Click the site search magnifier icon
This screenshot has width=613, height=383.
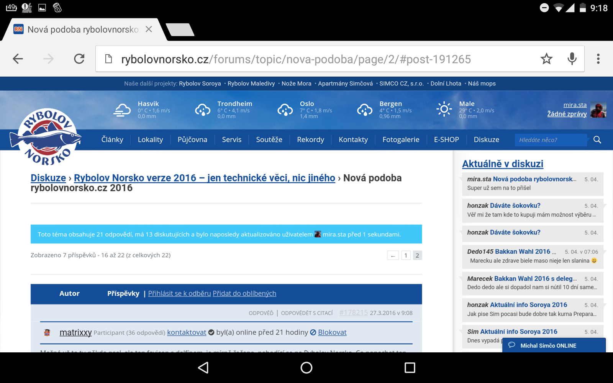click(x=597, y=140)
